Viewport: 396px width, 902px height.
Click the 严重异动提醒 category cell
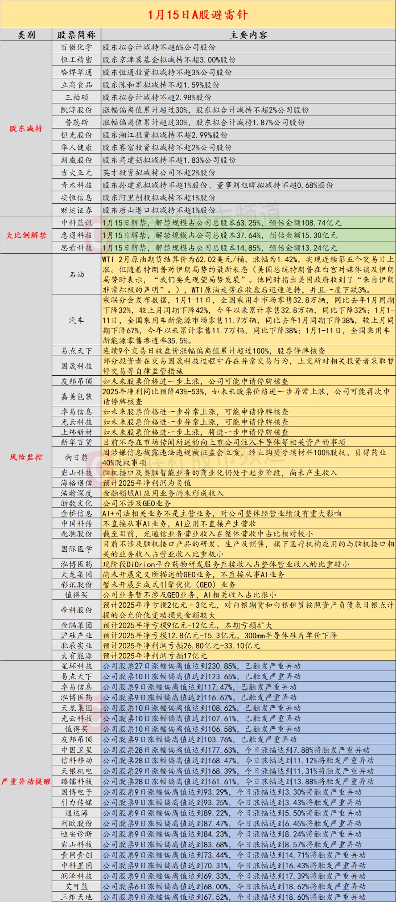tap(26, 781)
